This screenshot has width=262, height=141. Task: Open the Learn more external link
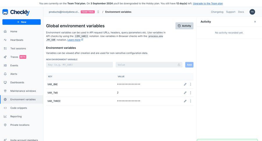pyautogui.click(x=75, y=40)
